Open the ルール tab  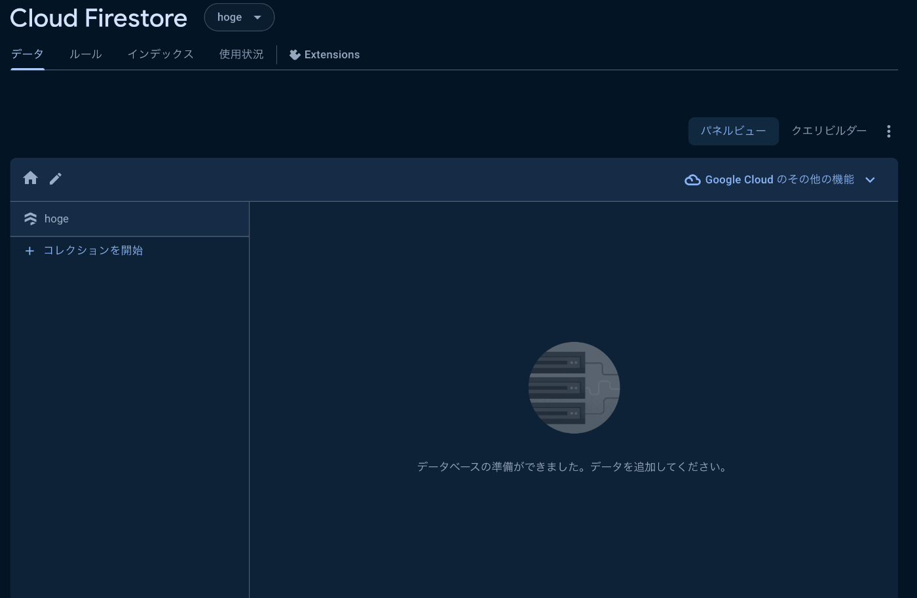coord(86,54)
